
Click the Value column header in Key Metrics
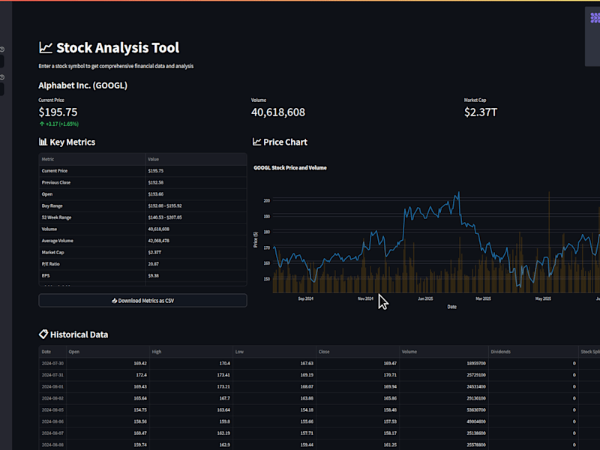point(196,159)
